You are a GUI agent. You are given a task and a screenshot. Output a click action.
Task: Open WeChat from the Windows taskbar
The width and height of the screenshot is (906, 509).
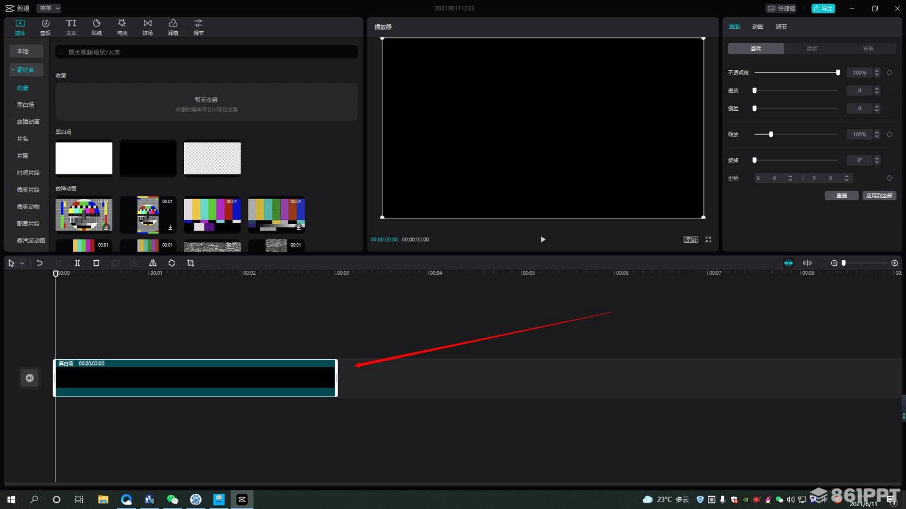point(173,499)
